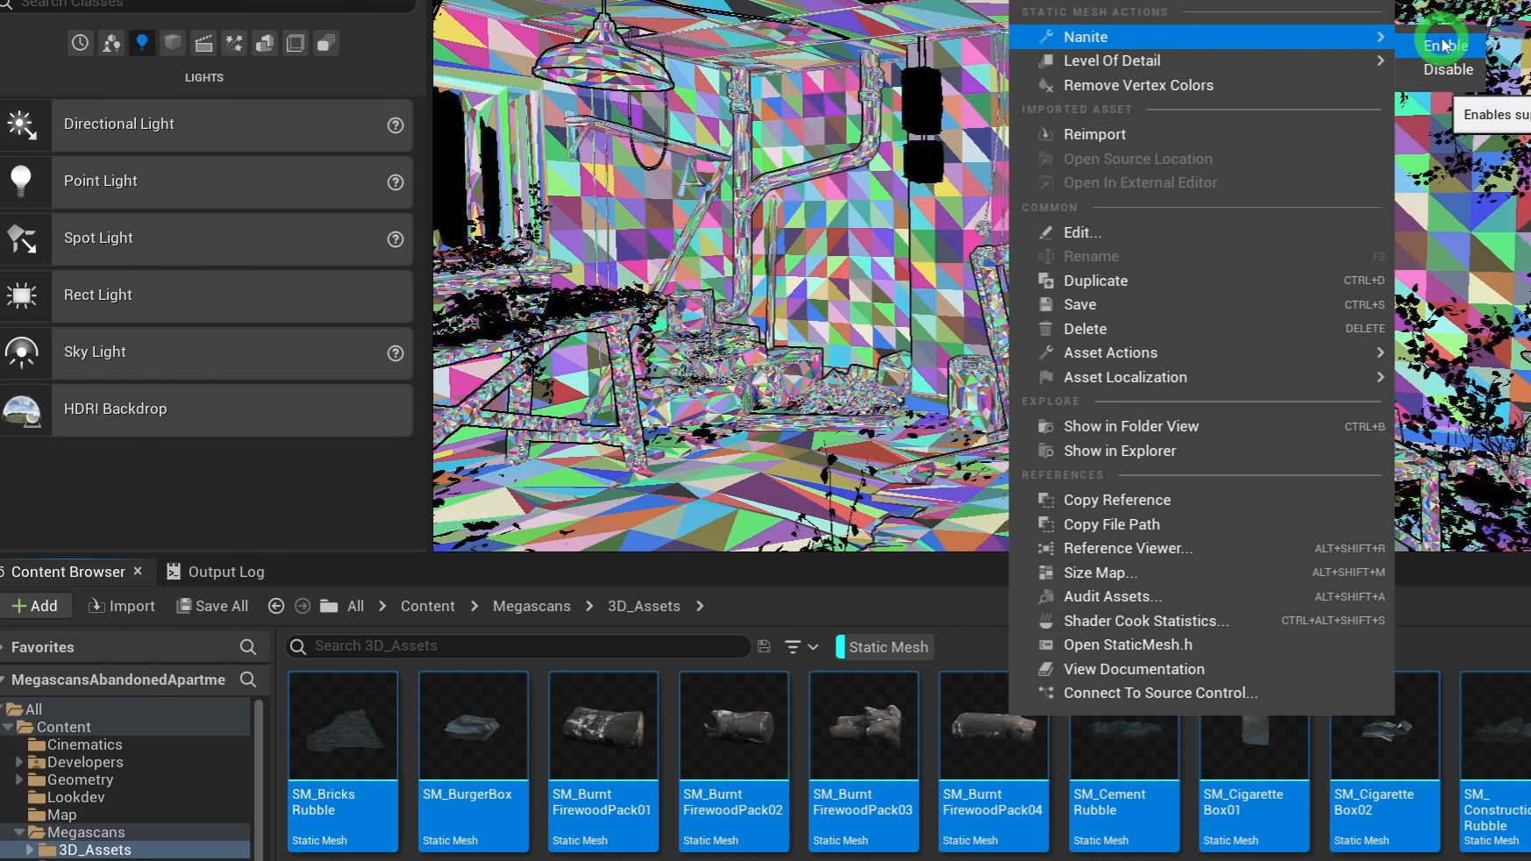Open the filter options dropdown
The image size is (1531, 861).
click(801, 647)
